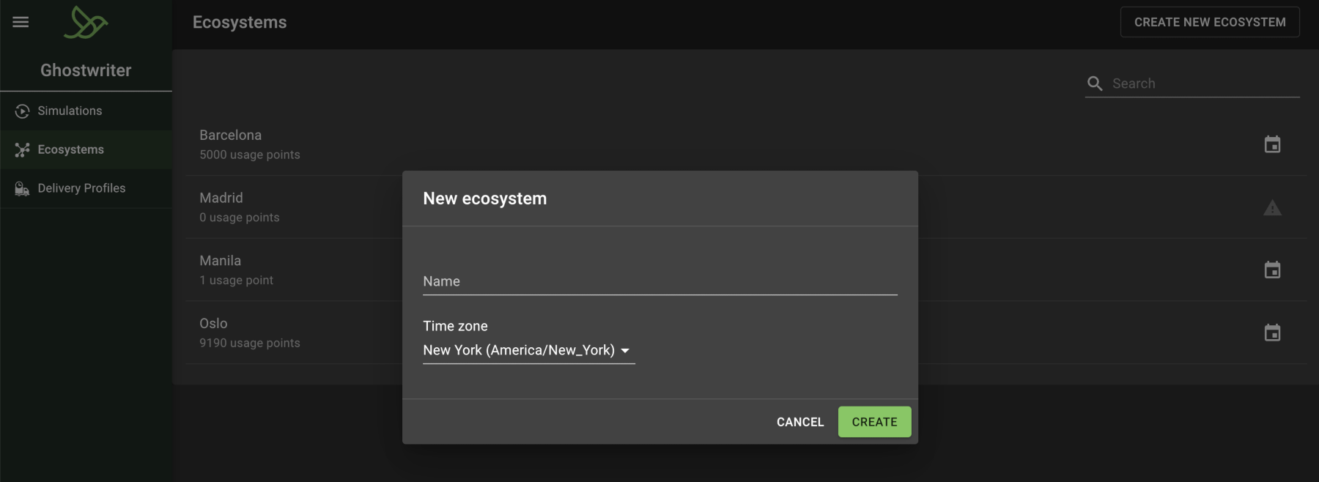Open the calendar icon for Barcelona
The image size is (1319, 482).
click(x=1273, y=144)
